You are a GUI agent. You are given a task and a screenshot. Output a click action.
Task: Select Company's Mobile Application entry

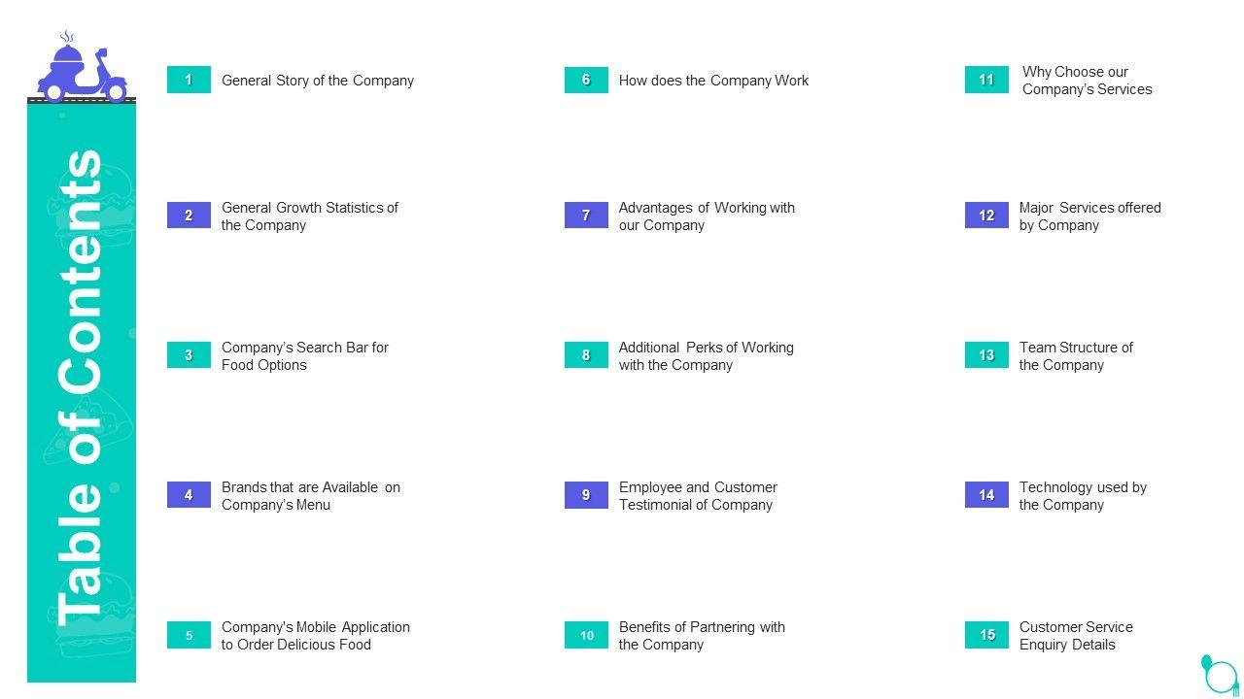pos(316,636)
